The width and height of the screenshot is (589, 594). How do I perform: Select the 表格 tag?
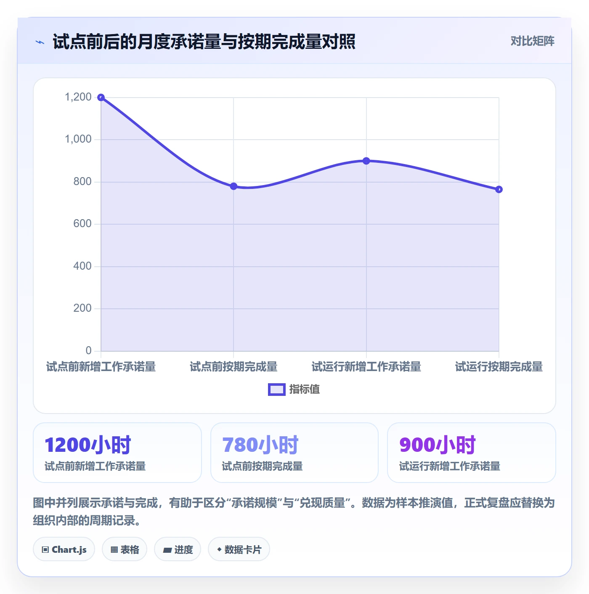tap(125, 549)
